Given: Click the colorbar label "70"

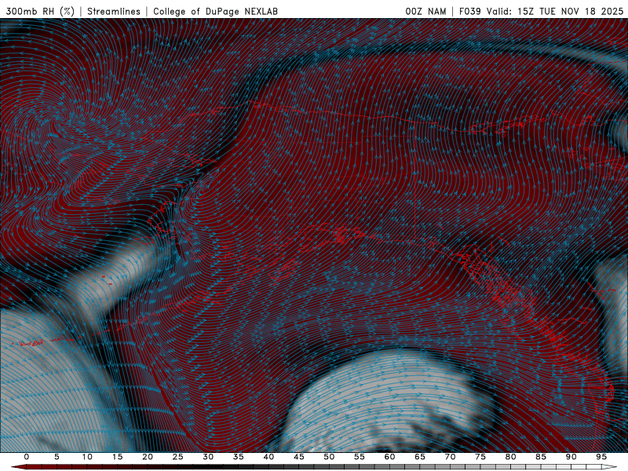Looking at the screenshot, I should 450,457.
